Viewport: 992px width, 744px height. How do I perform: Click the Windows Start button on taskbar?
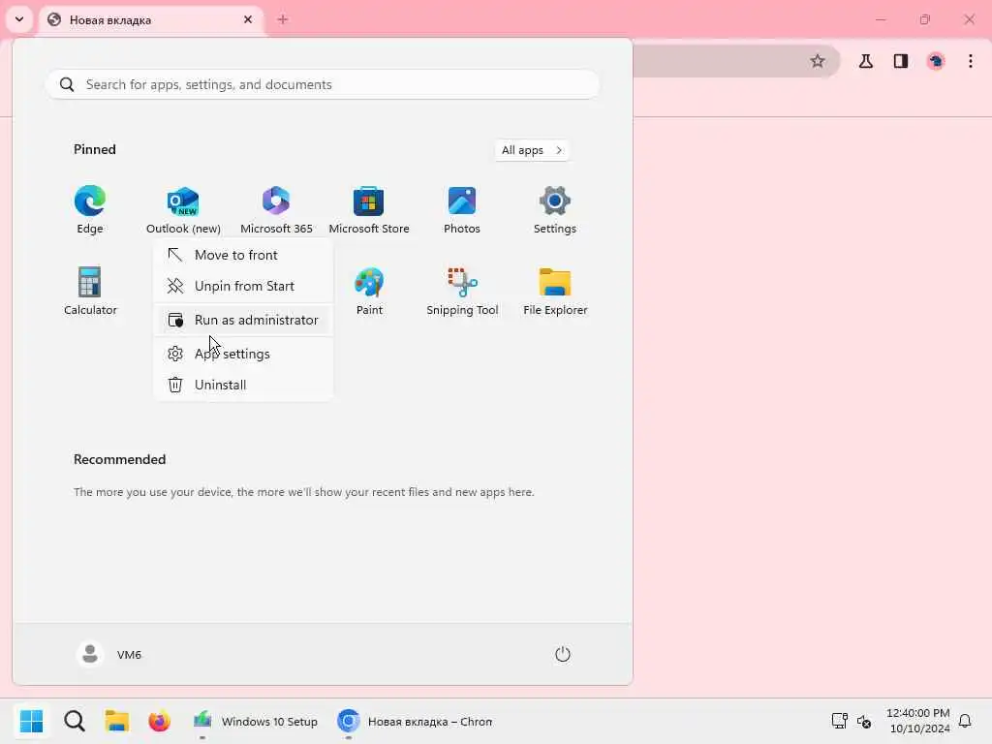(31, 721)
